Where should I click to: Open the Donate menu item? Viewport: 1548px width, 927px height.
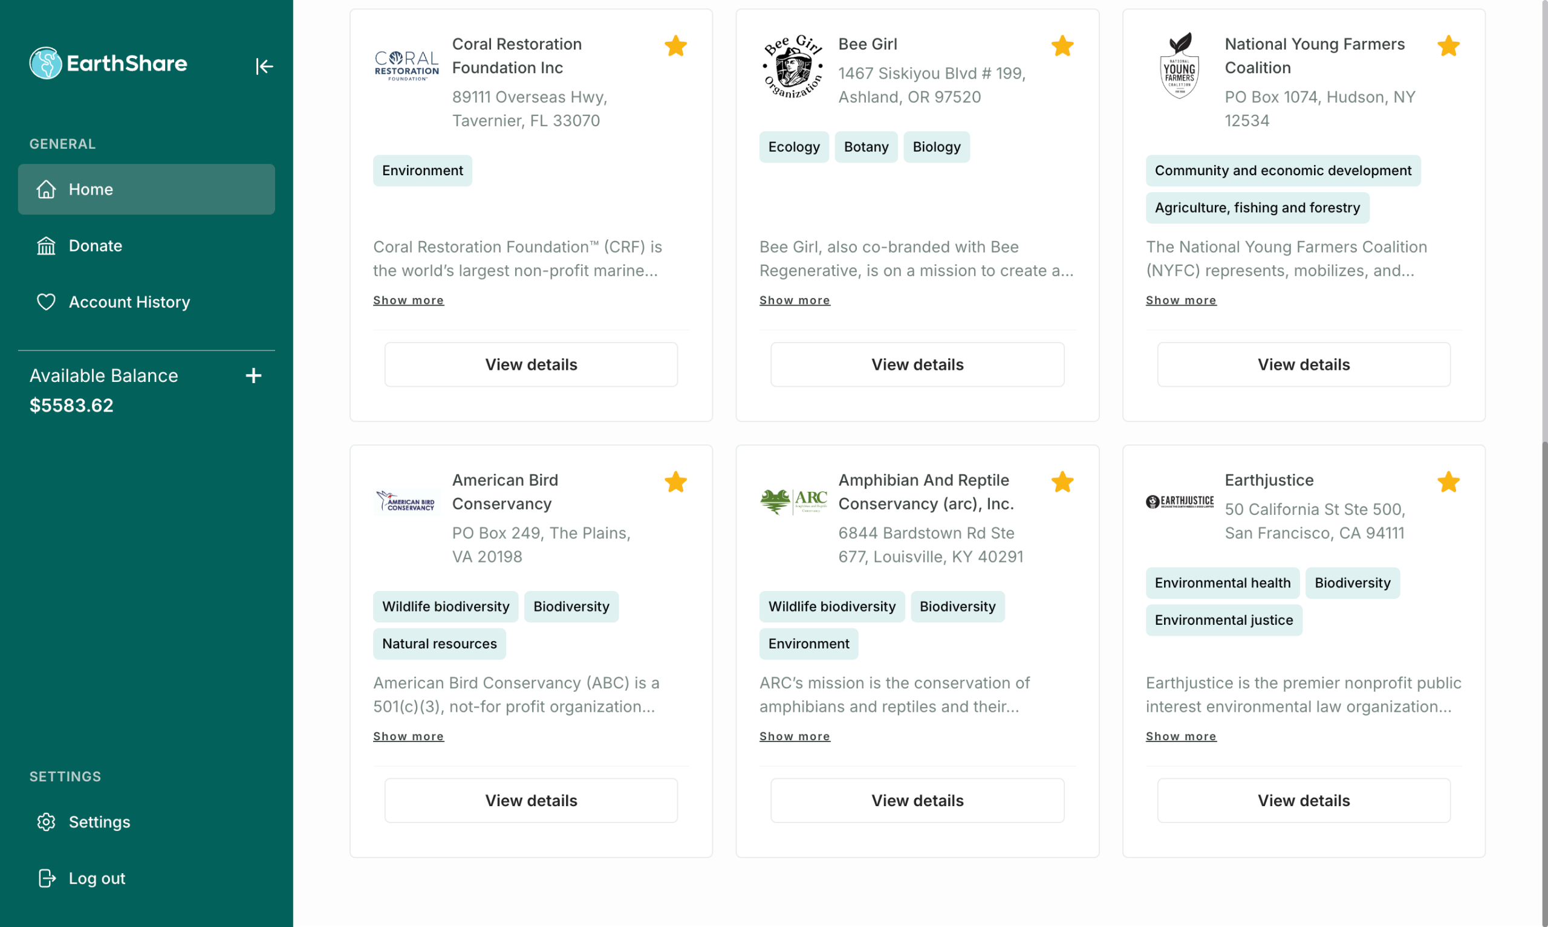(x=95, y=245)
